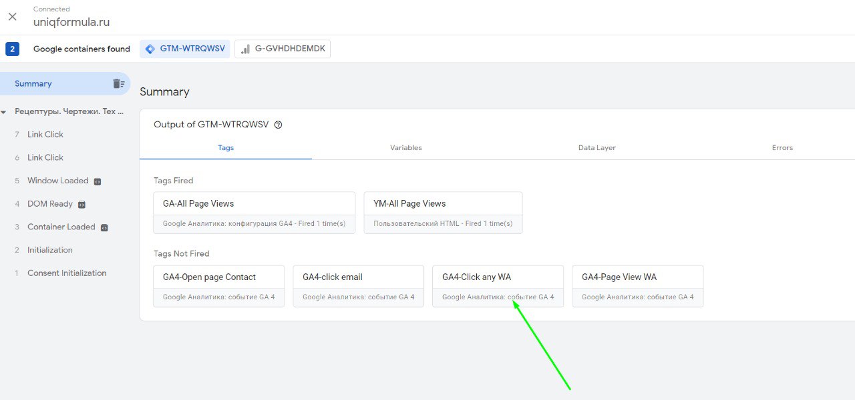Click help icon next to Output of GTM-WTRQWSV

(279, 125)
